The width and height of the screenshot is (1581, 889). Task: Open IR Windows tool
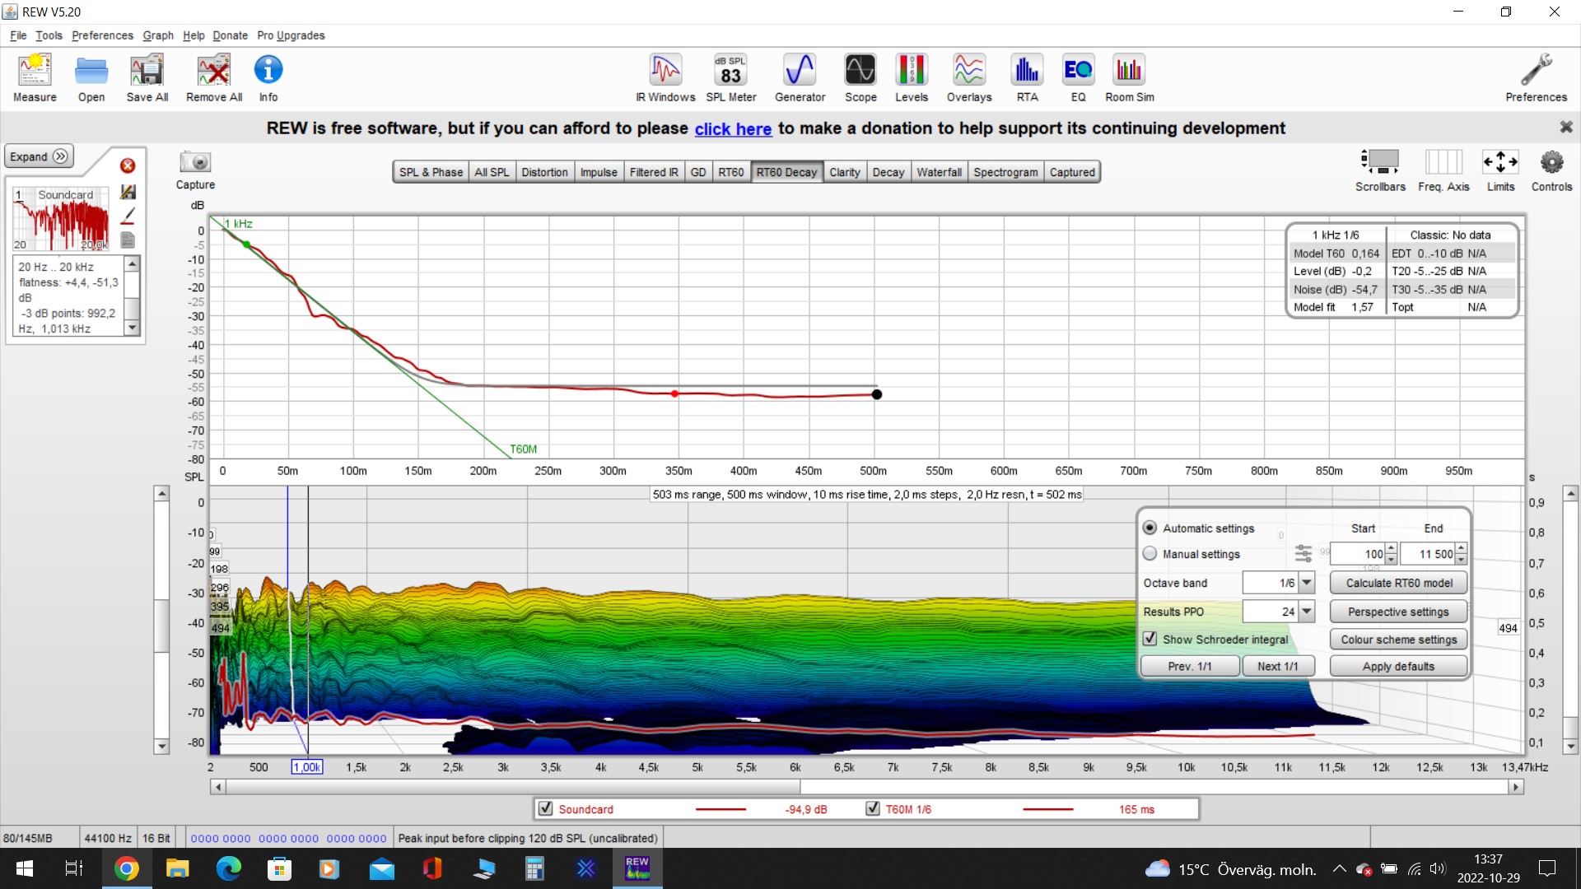[665, 78]
